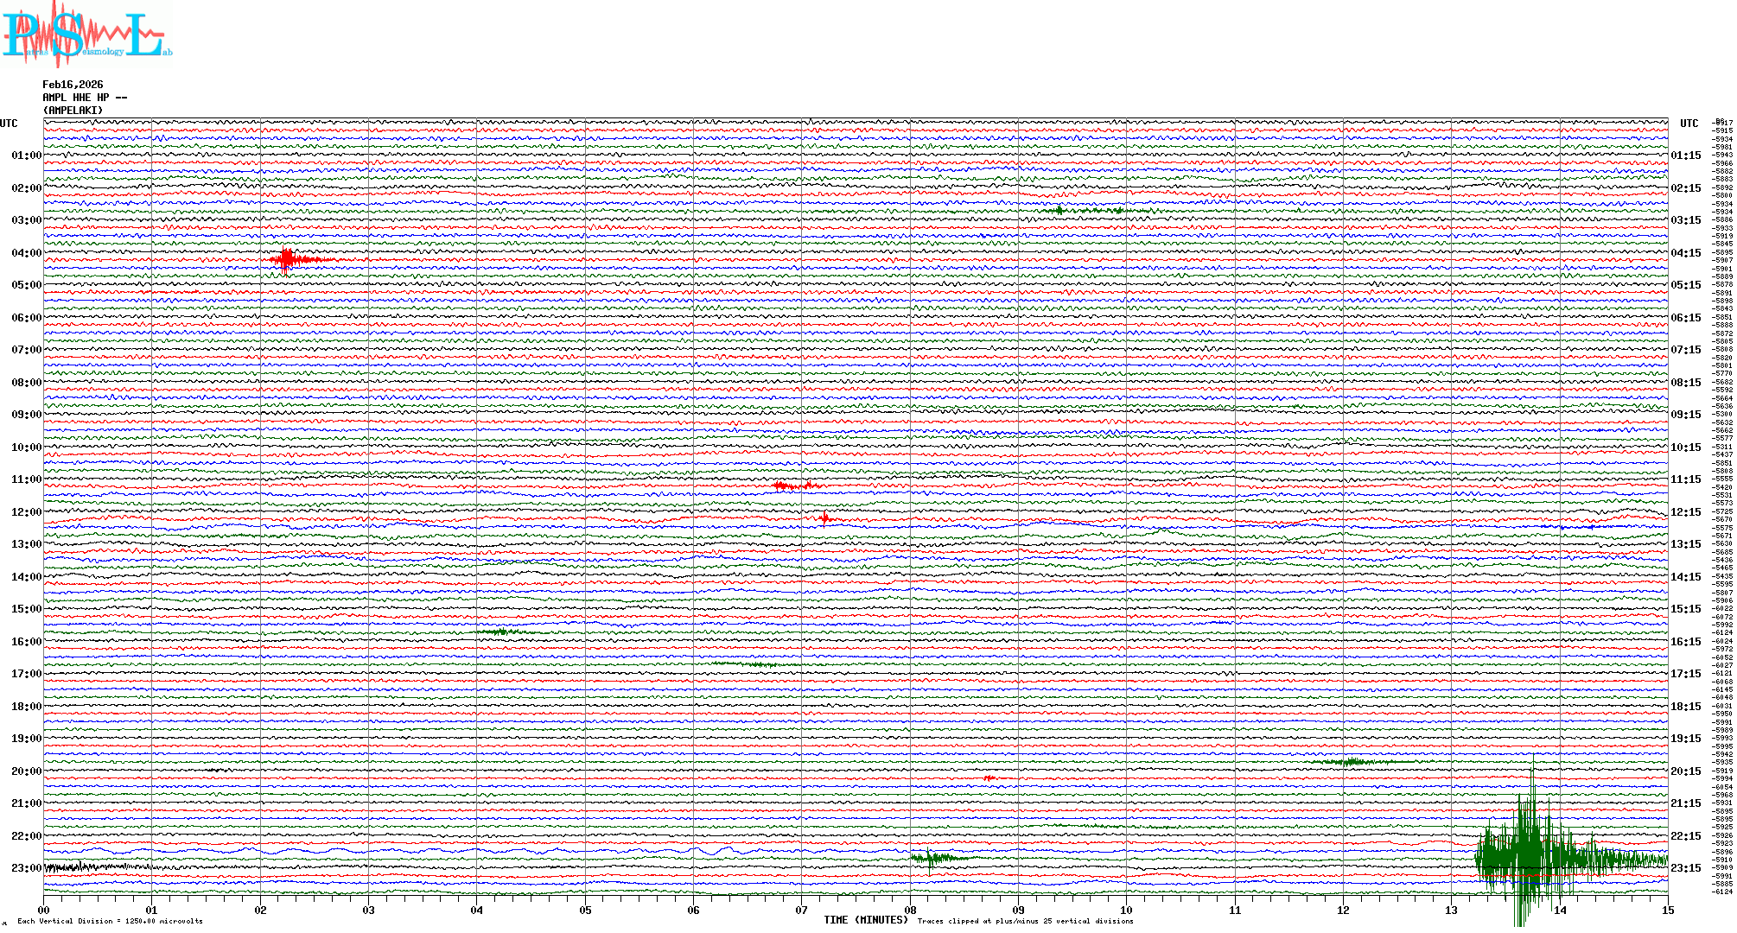1737x933 pixels.
Task: Click the 12:00 hour label on left
Action: coord(26,512)
